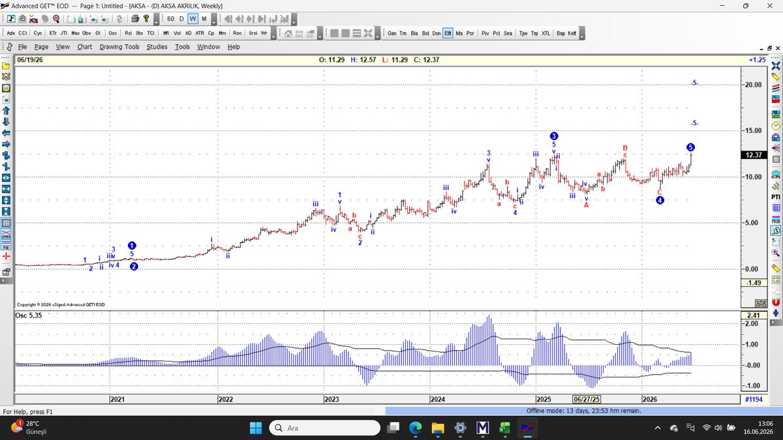Click the print icon in top toolbar

[135, 18]
